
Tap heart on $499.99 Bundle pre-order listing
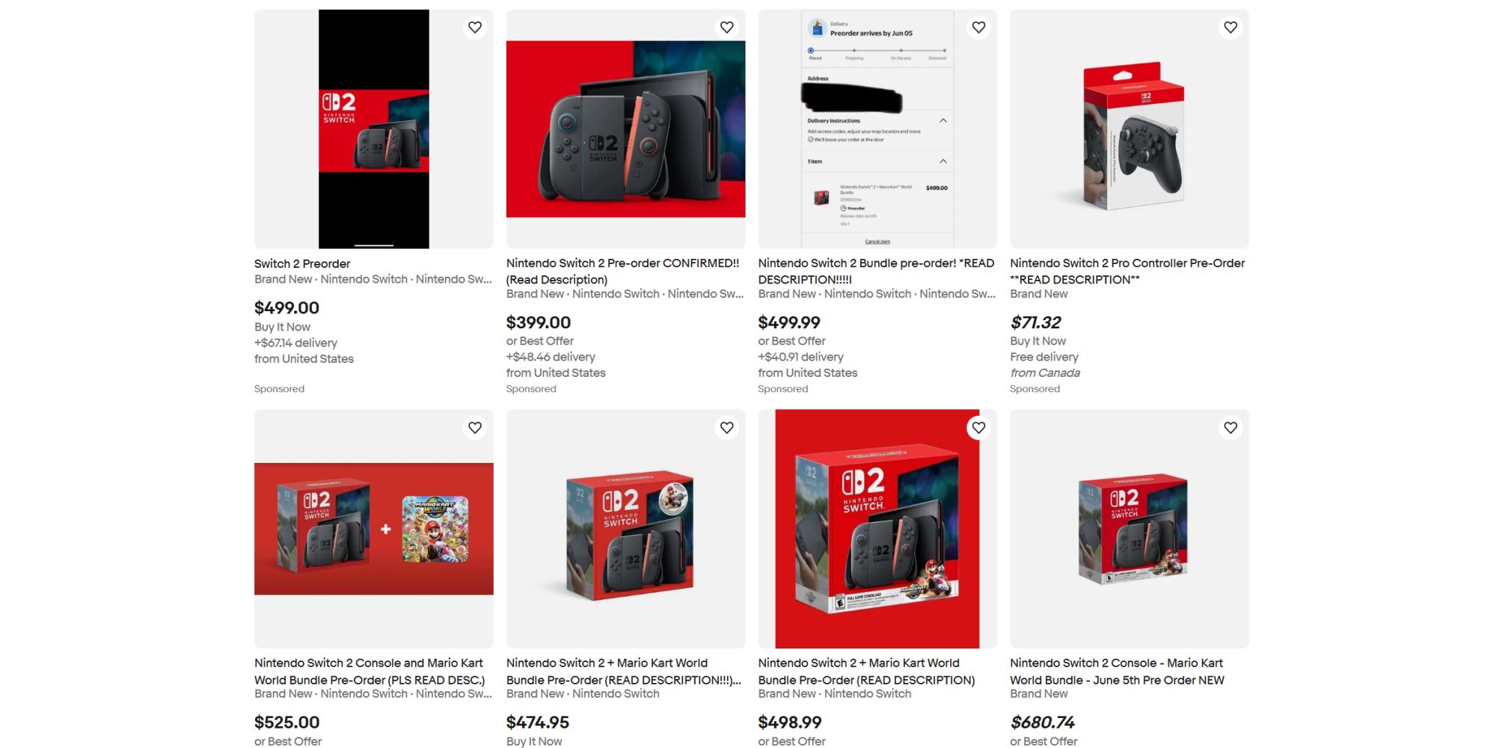pos(979,28)
